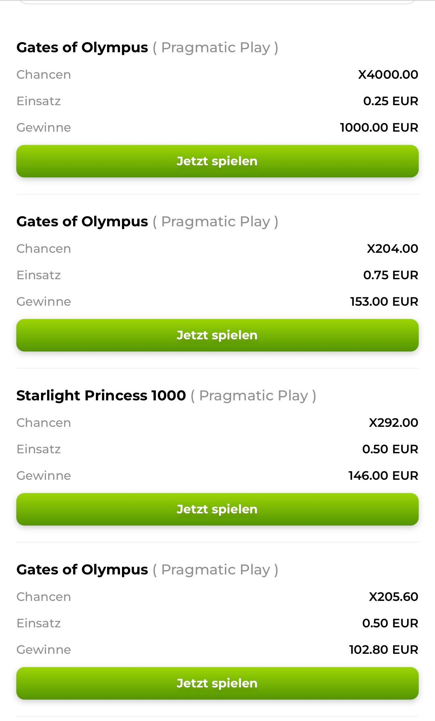Screen dimensions: 435x721
Task: Click the 1000.00 EUR winnings amount
Action: (379, 128)
